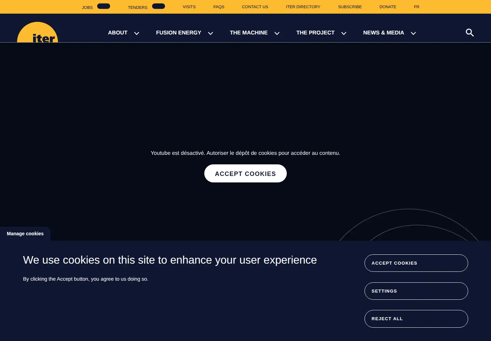Open the Contact Us link
This screenshot has height=341, width=491.
click(x=255, y=7)
